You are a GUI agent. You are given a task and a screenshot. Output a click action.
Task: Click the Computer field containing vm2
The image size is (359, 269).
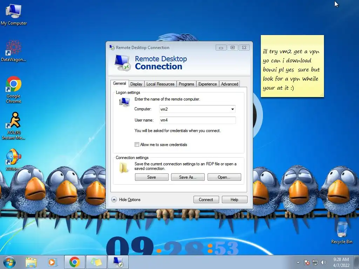pyautogui.click(x=197, y=109)
